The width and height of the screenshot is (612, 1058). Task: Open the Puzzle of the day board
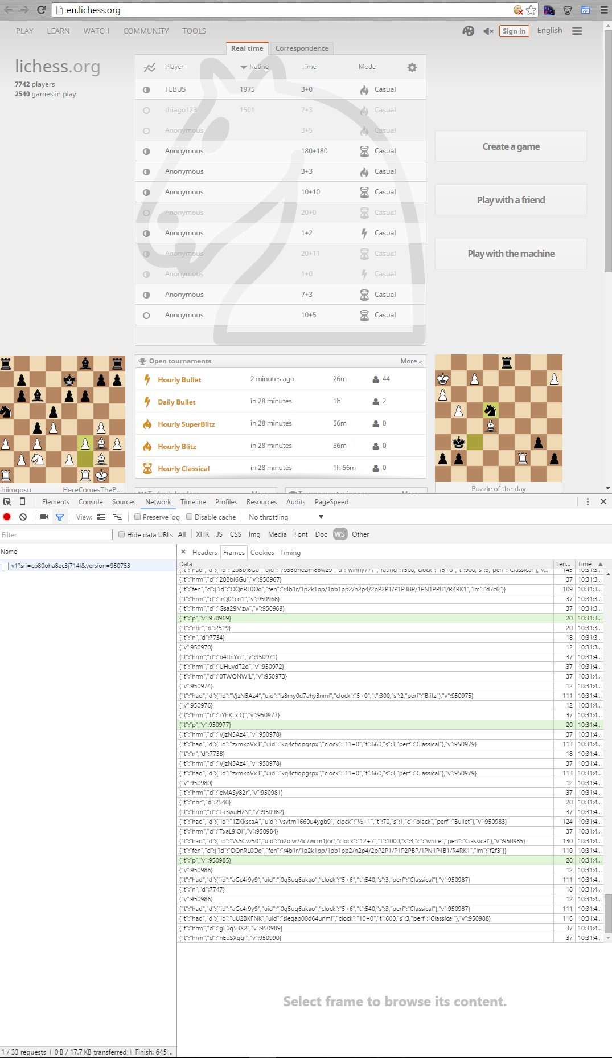click(499, 418)
